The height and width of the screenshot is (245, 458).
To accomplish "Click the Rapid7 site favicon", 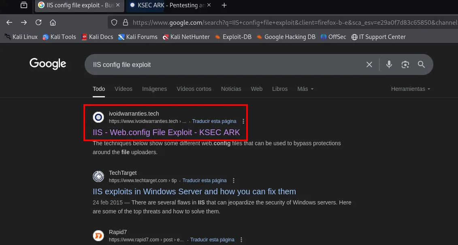I will [98, 236].
